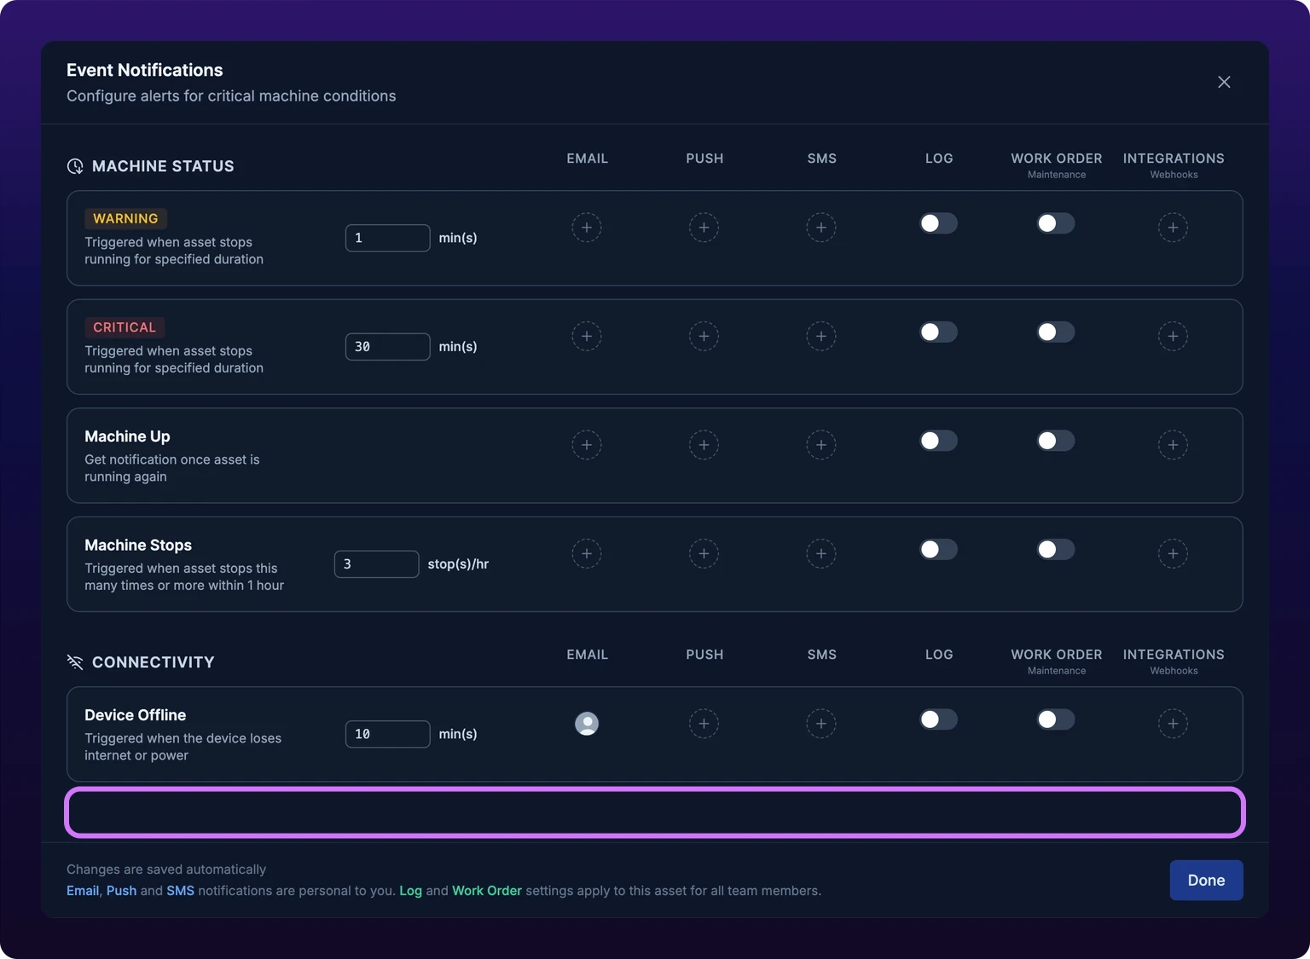Turn on Log for Machine Up
The height and width of the screenshot is (959, 1310).
click(938, 441)
